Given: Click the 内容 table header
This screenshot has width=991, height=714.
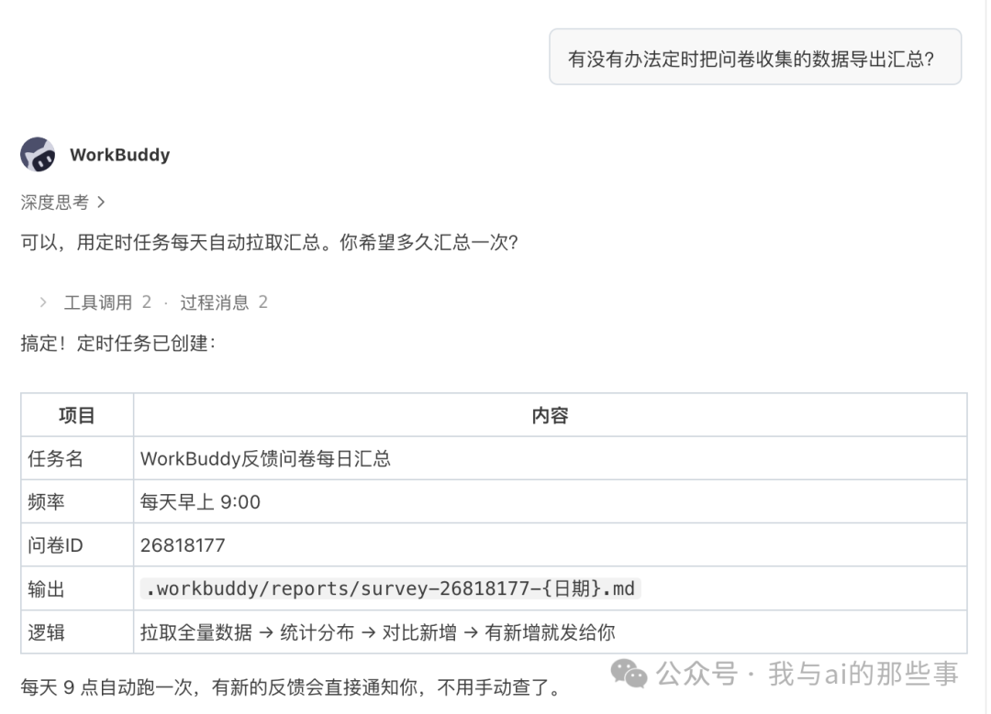Looking at the screenshot, I should [x=550, y=415].
